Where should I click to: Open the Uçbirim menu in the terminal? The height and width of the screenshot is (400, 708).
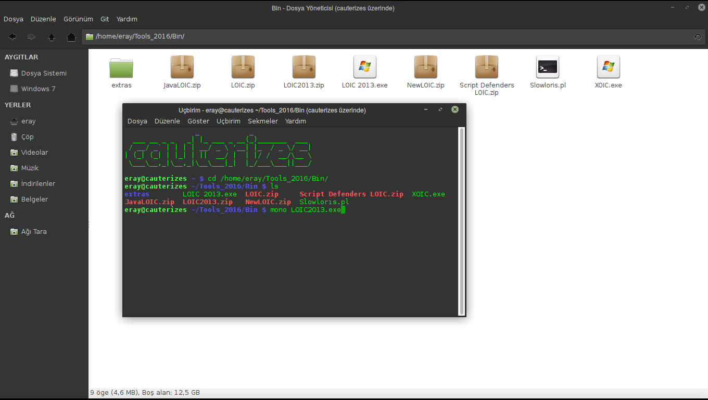pyautogui.click(x=229, y=121)
